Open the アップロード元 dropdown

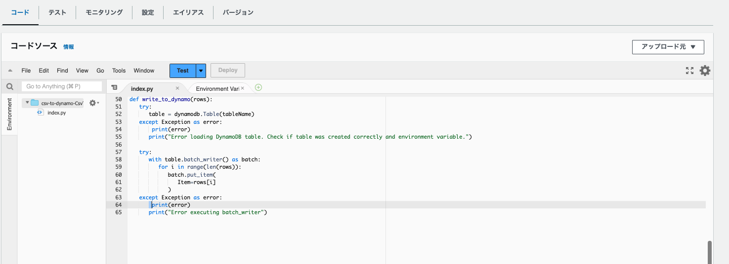tap(668, 47)
